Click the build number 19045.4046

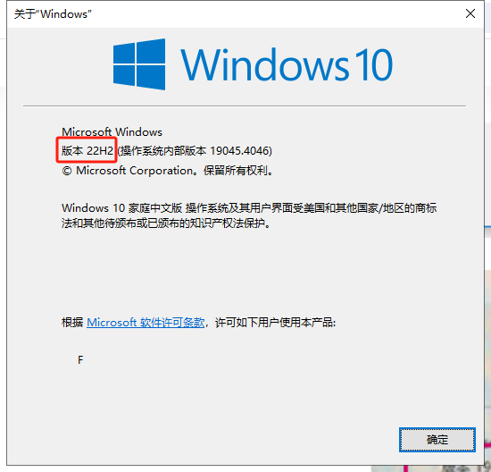238,151
